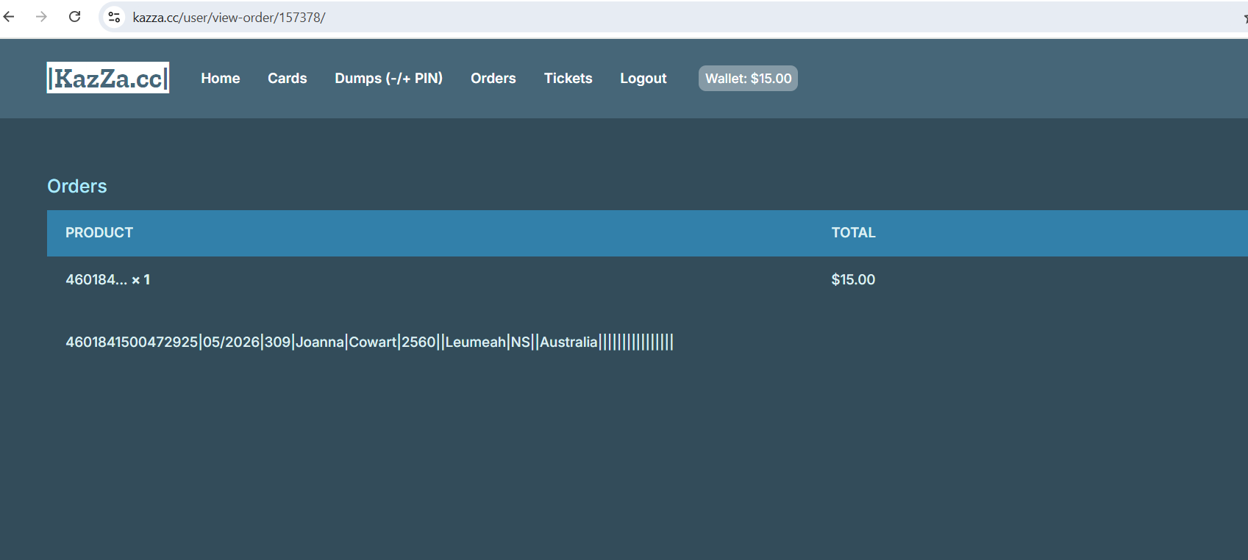Open the Dumps (-/+ PIN) section
Screen dimensions: 1248x560
coord(388,79)
